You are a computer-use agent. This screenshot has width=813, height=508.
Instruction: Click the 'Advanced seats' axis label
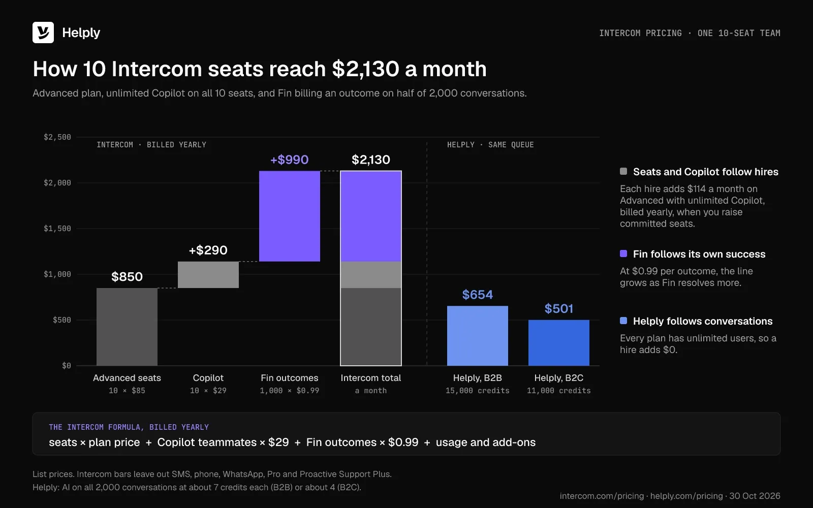tap(127, 378)
